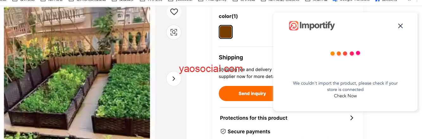Select the brown color swatch
Screen dimensions: 422x139
tap(226, 32)
